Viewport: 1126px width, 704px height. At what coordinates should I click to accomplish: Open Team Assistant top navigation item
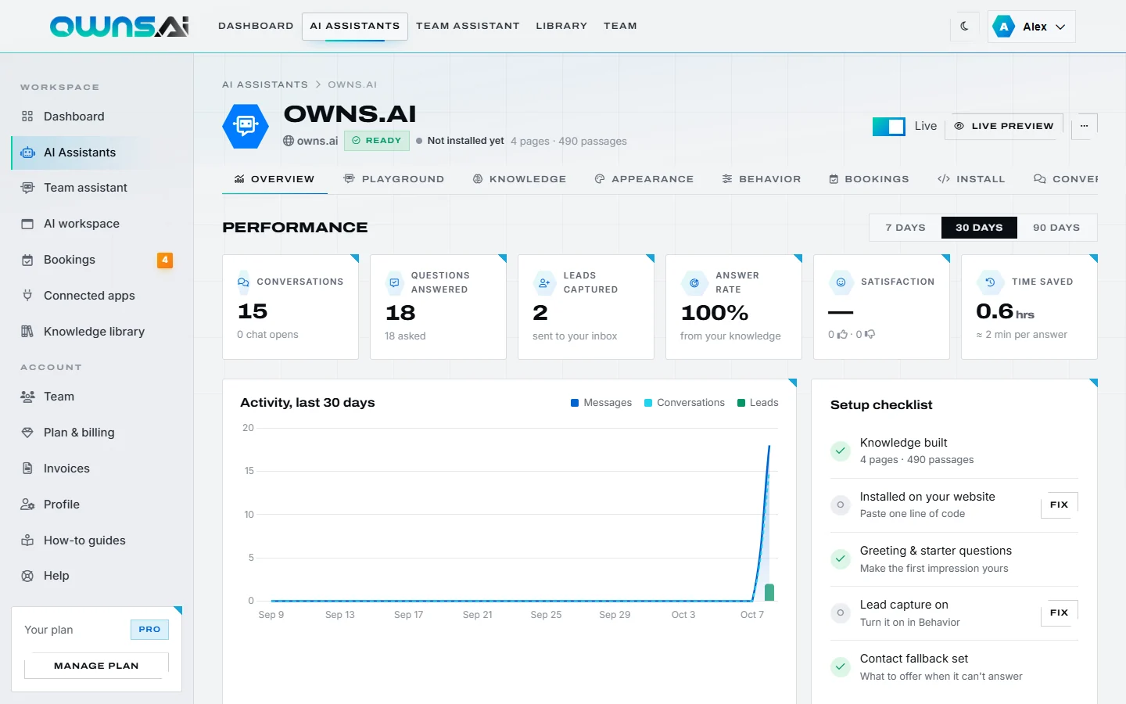[x=468, y=26]
